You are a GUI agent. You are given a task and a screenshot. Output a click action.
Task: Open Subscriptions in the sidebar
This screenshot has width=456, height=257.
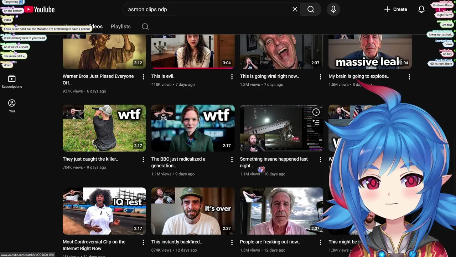[x=12, y=82]
